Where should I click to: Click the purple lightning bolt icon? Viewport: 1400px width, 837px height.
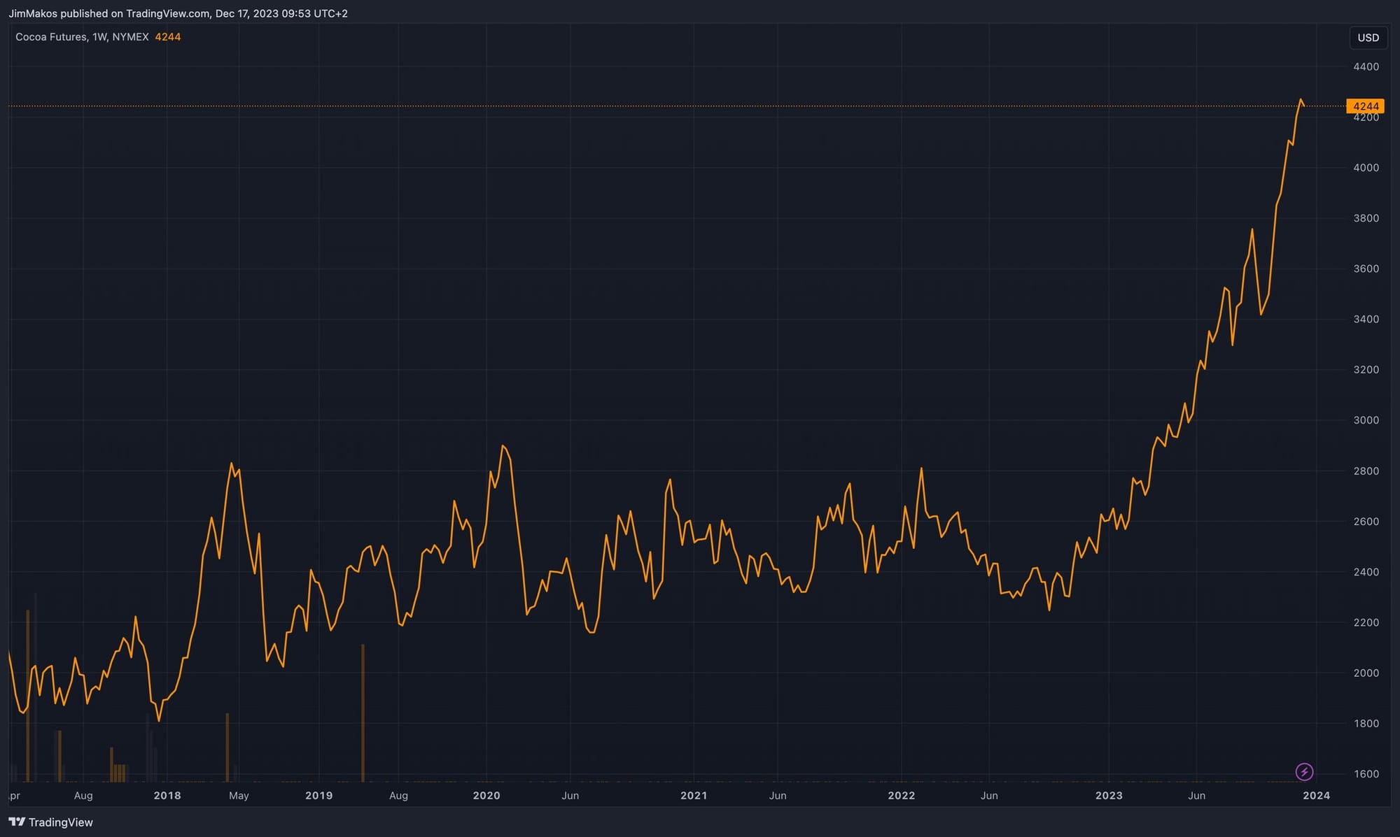point(1304,772)
